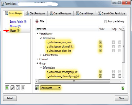Select the b_virtualserver_servergroup_list permission row
The width and height of the screenshot is (132, 105).
coord(62,72)
